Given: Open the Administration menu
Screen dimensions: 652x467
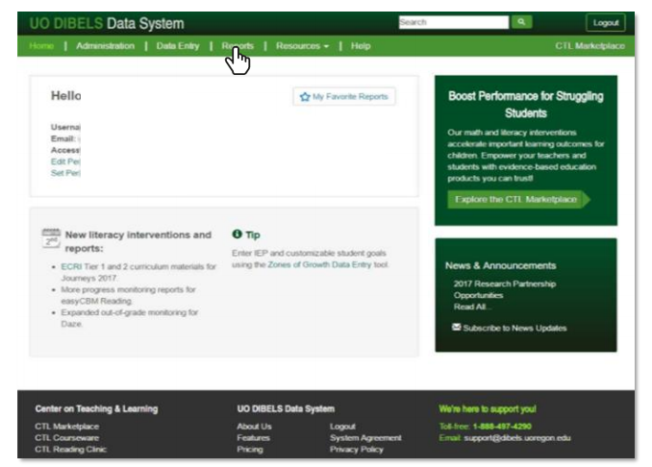Looking at the screenshot, I should pos(105,46).
